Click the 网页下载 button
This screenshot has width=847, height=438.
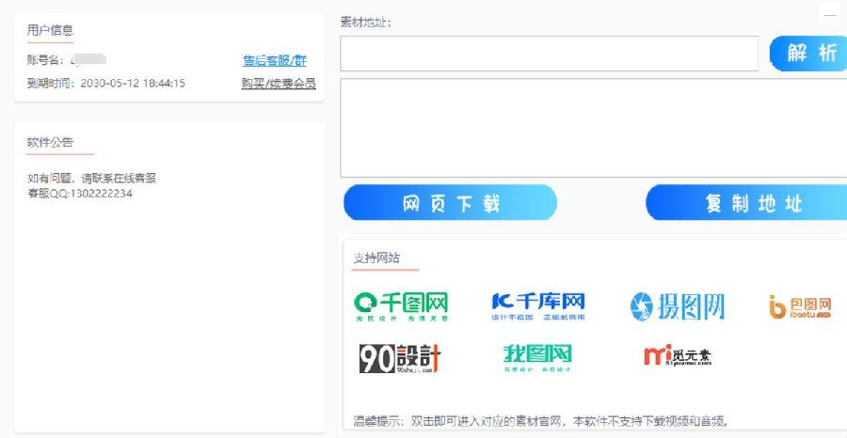[451, 203]
